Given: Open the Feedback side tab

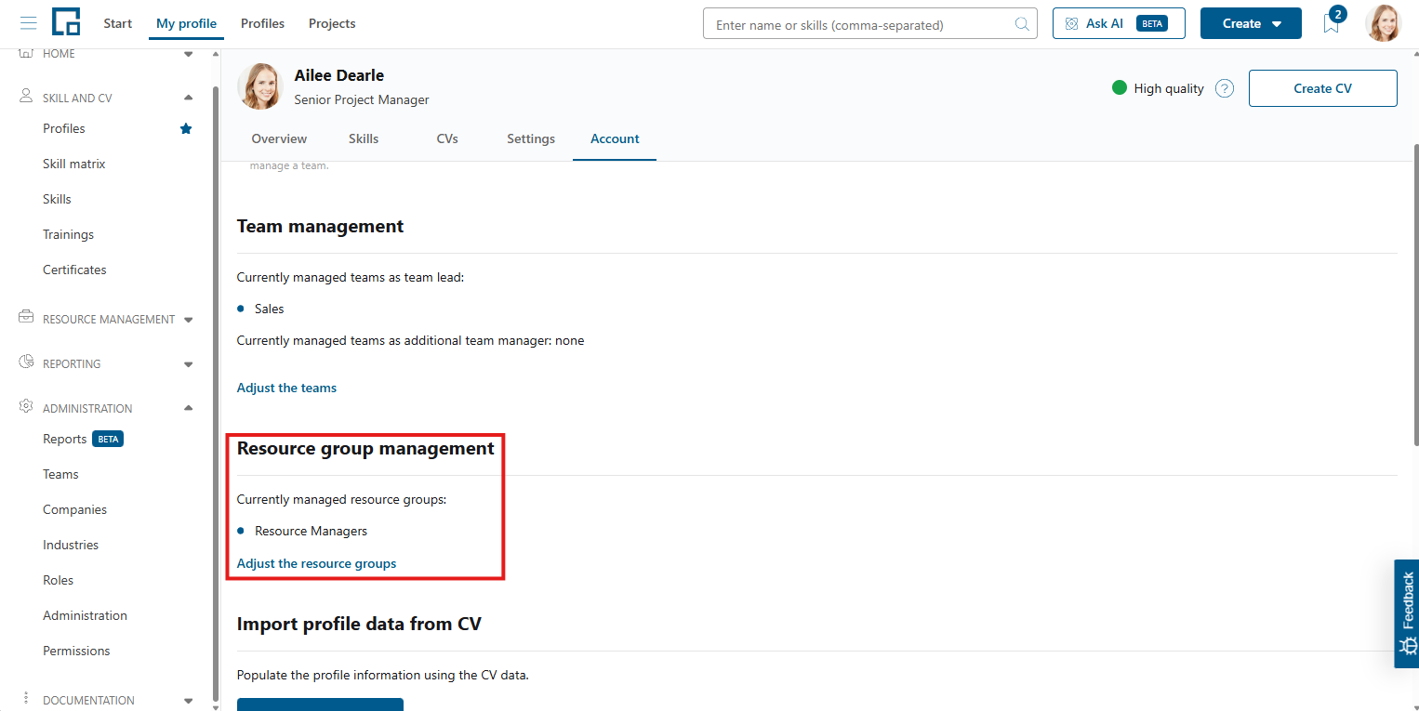Looking at the screenshot, I should [1407, 613].
